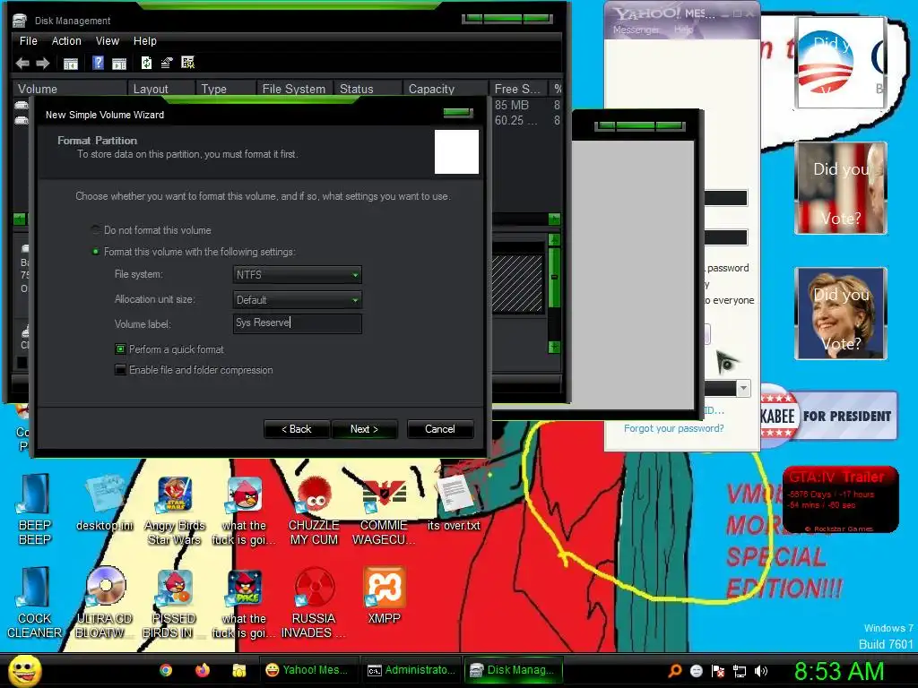
Task: Click the Volume column header
Action: tap(70, 89)
